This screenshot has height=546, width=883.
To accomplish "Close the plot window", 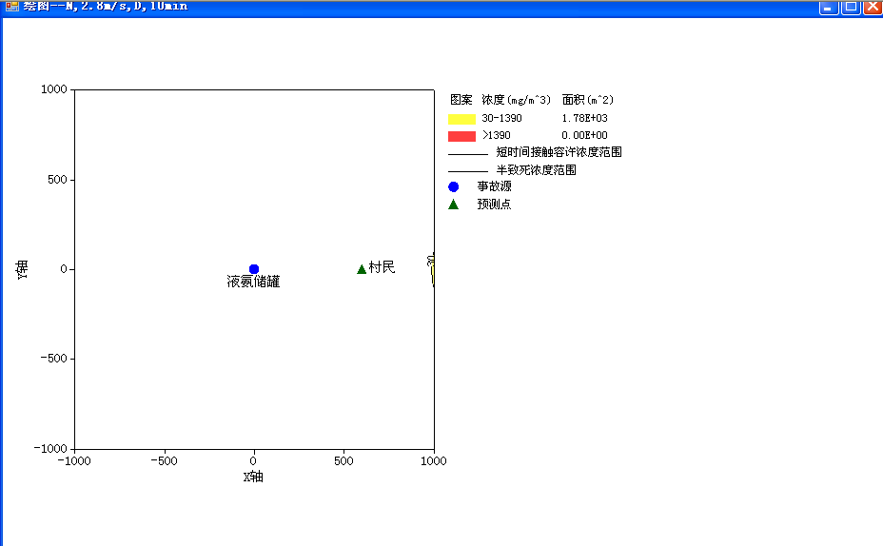I will point(873,7).
